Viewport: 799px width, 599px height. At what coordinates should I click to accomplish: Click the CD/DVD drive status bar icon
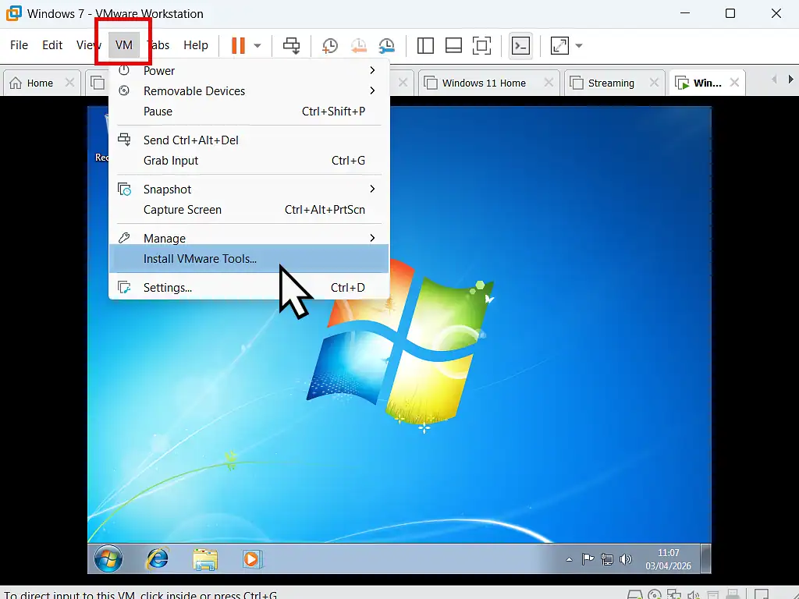pos(654,594)
